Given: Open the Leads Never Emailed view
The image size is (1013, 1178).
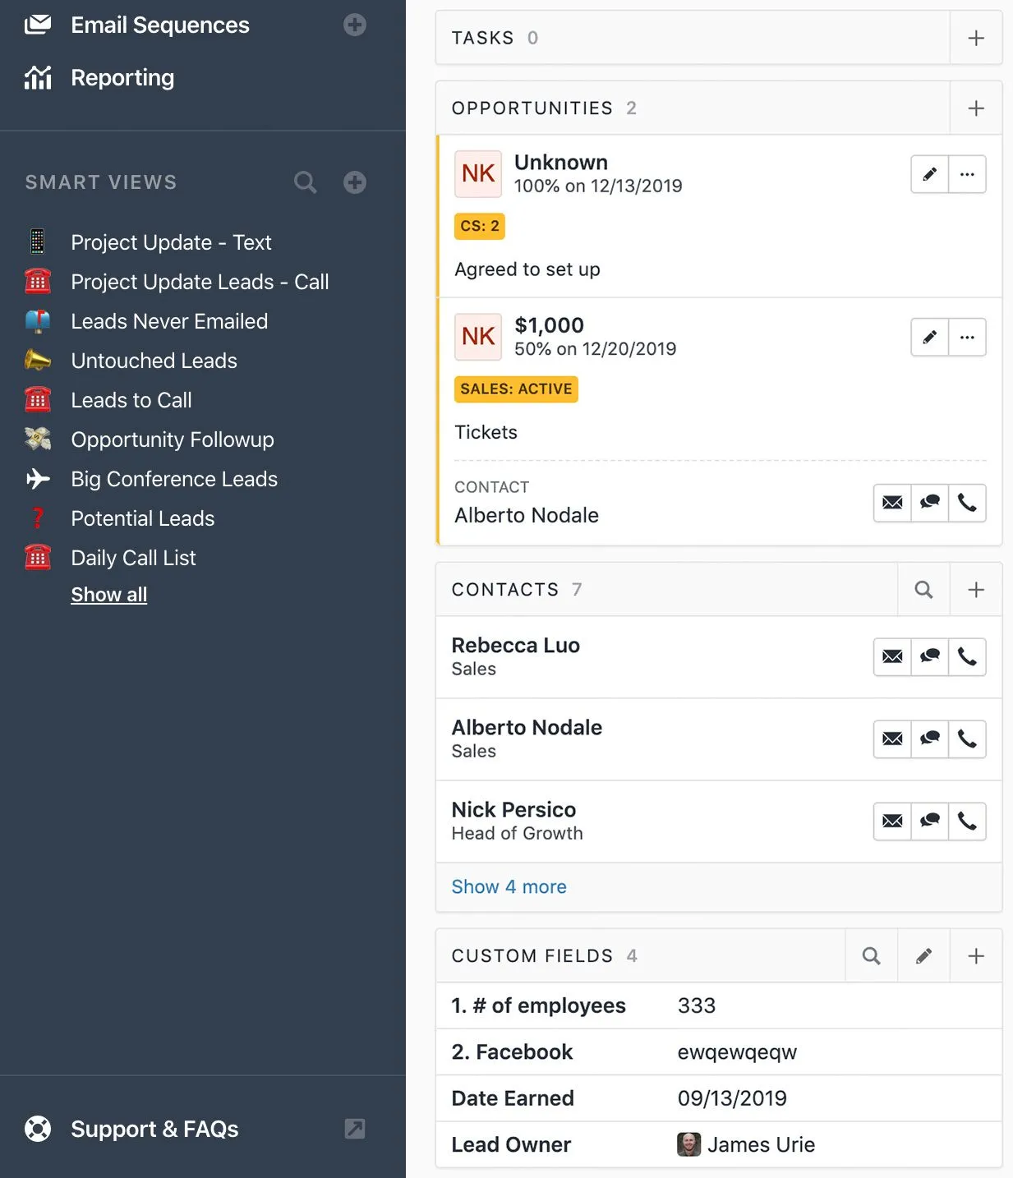Looking at the screenshot, I should (169, 321).
